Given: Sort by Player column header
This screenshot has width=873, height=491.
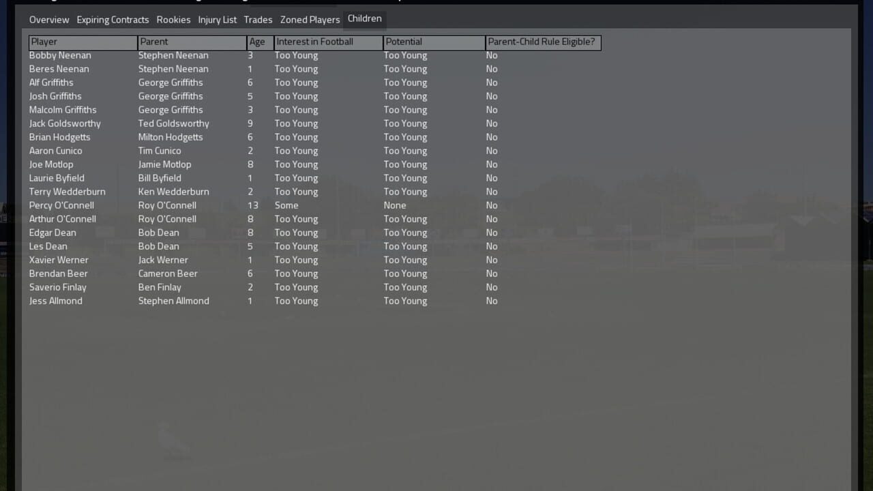Looking at the screenshot, I should [x=83, y=42].
